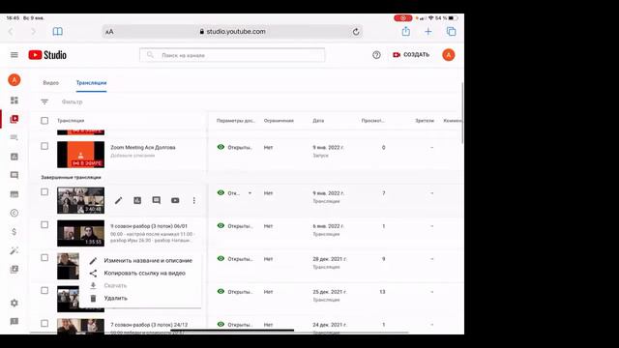619x348 pixels.
Task: Open the Zoom Meeting Ася Долгова thumbnail
Action: 80,155
